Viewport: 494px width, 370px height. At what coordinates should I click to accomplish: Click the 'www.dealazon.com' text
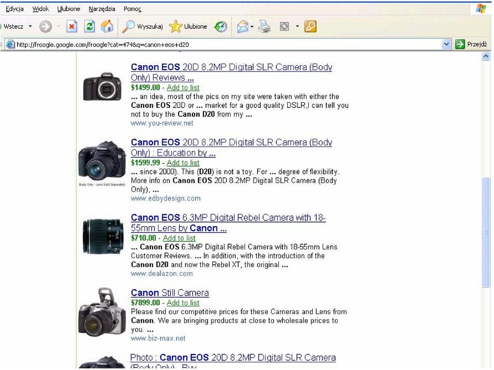[162, 274]
